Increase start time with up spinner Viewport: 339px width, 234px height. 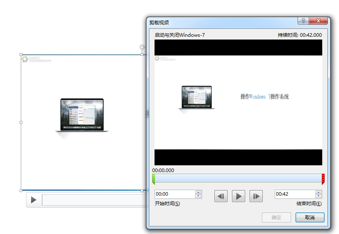click(x=198, y=192)
